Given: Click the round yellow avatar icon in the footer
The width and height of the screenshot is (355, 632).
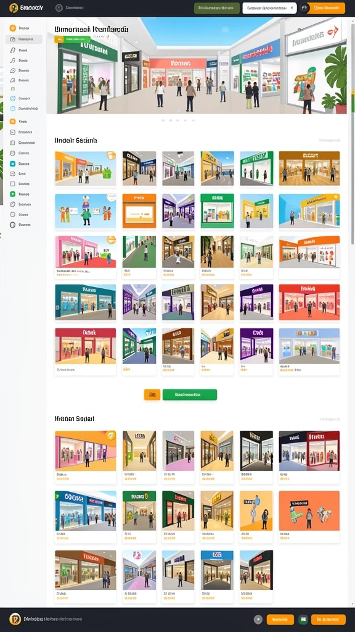Looking at the screenshot, I should [15, 619].
